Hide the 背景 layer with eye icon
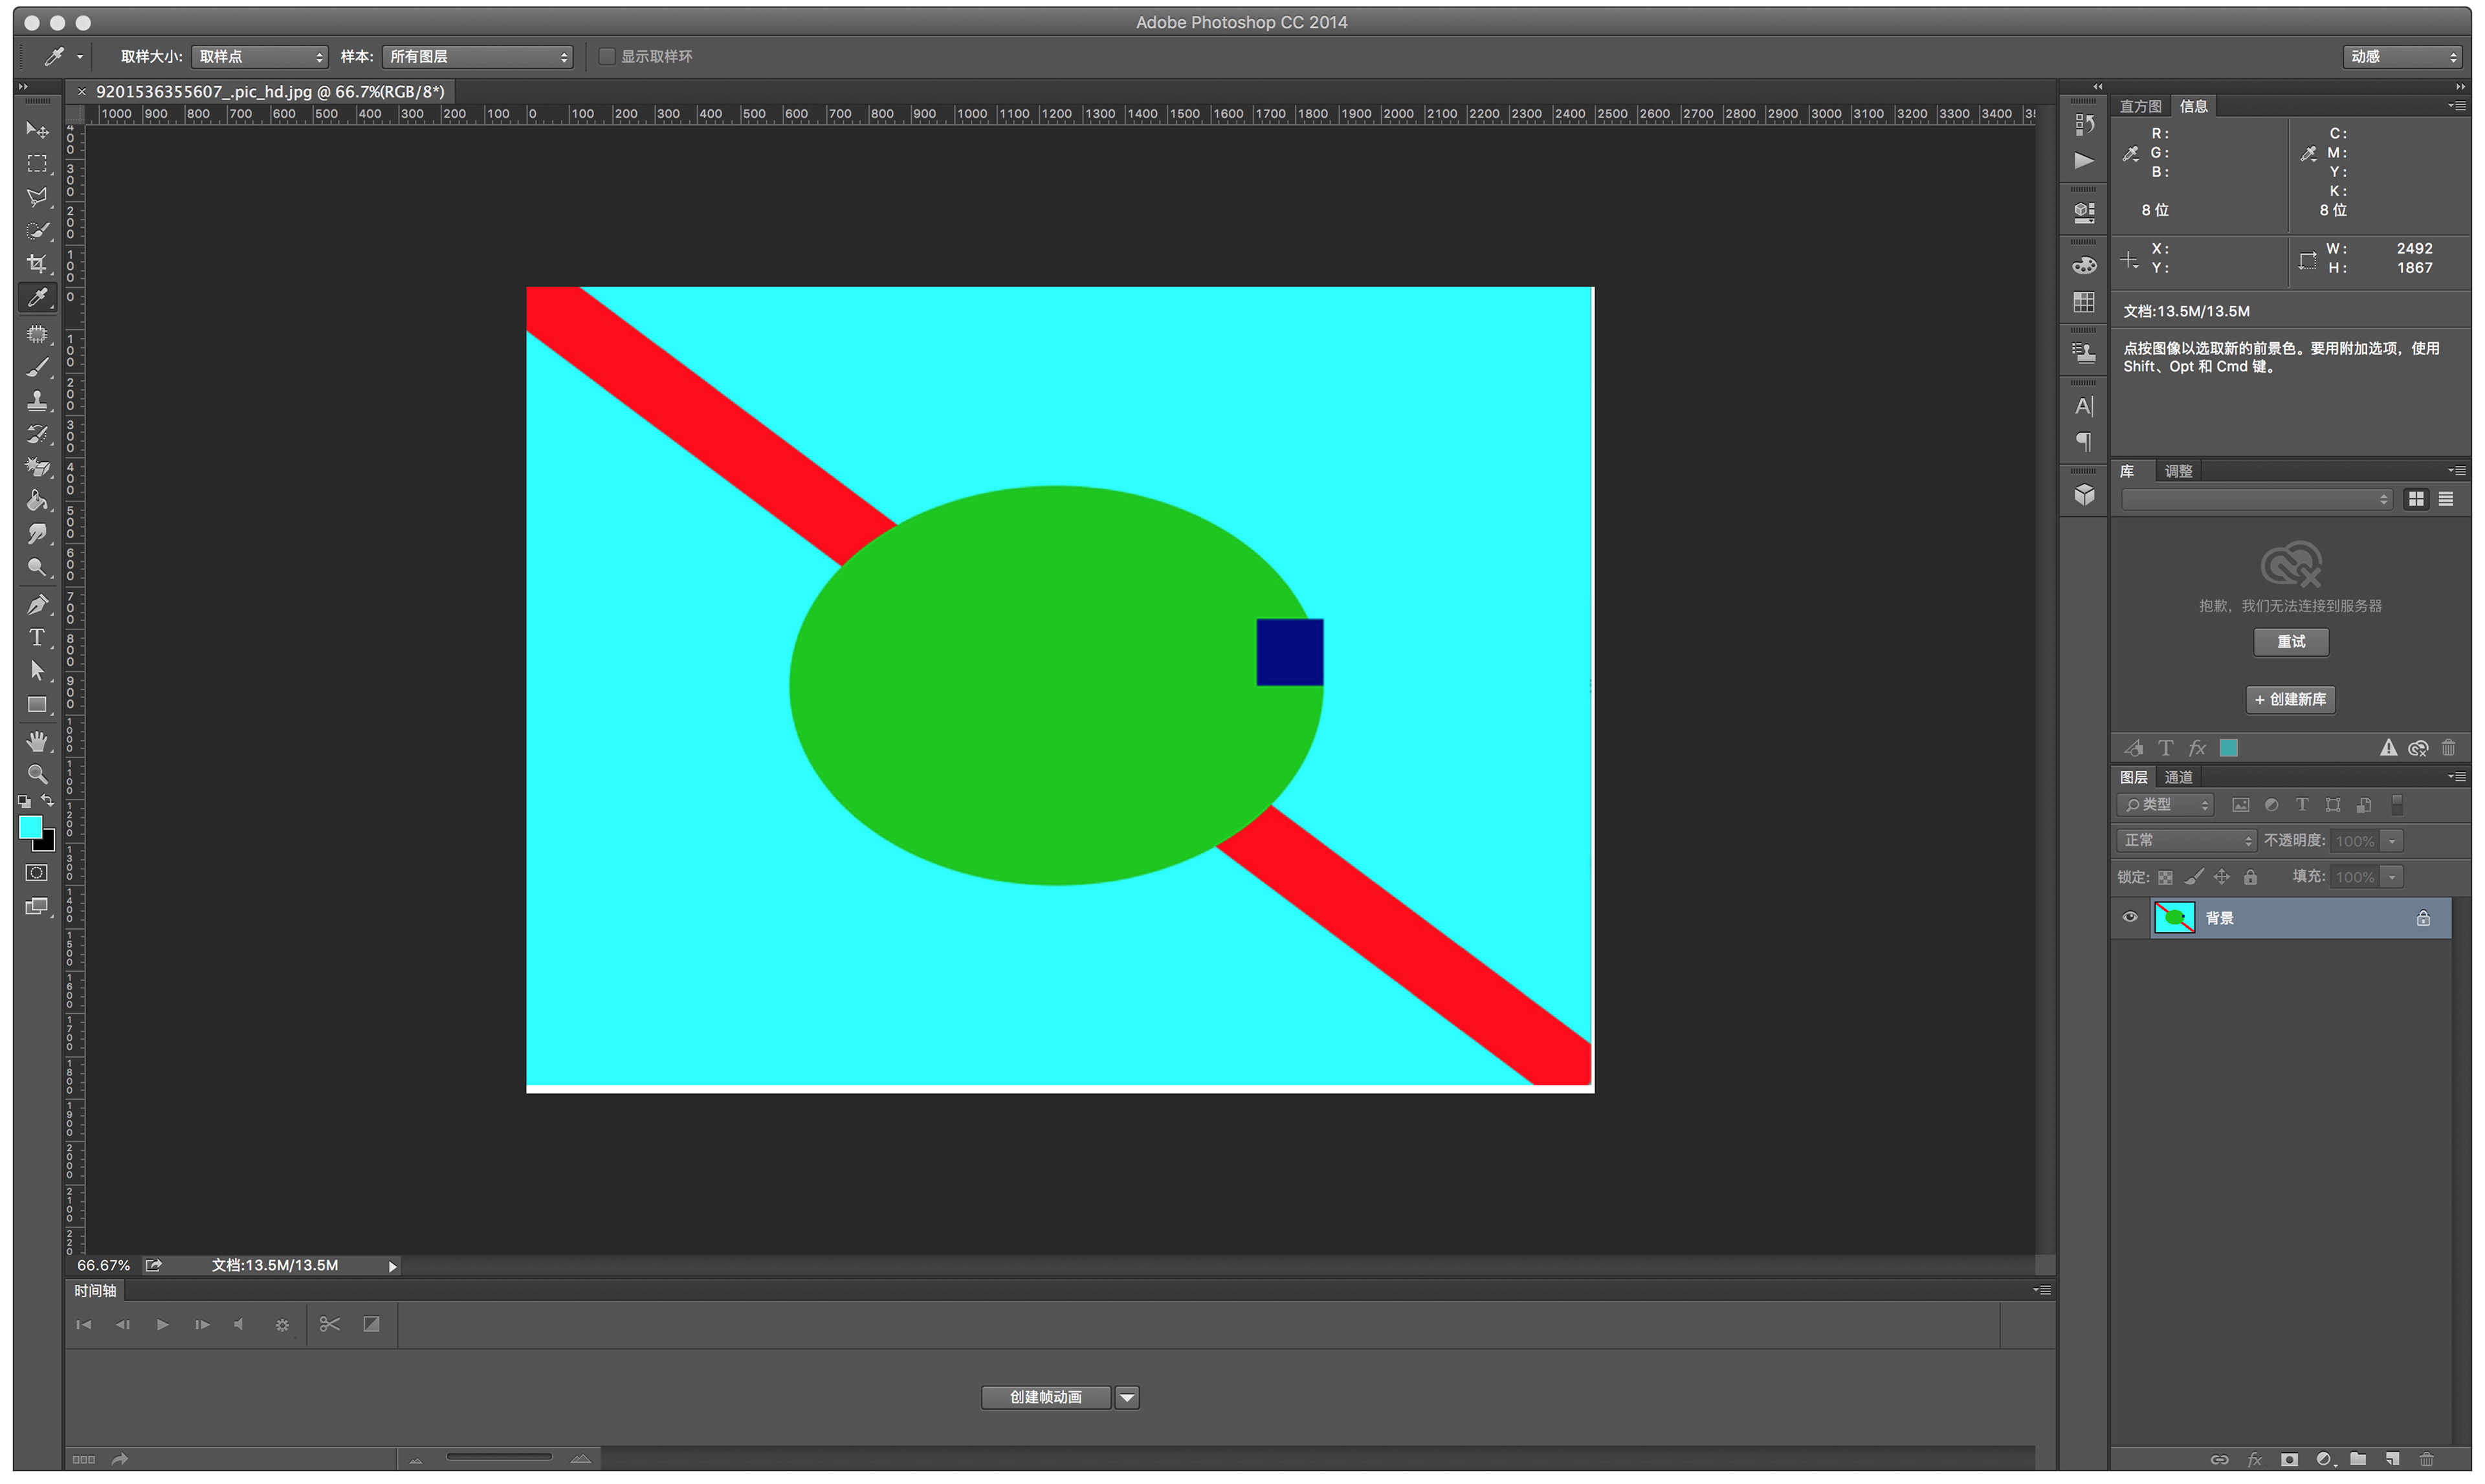The height and width of the screenshot is (1484, 2485). 2129,917
